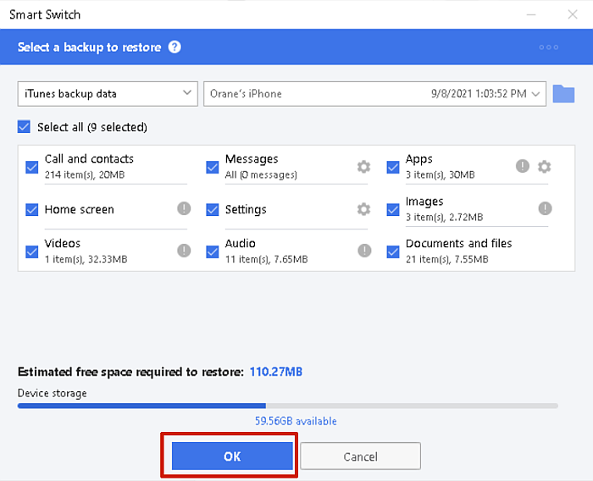This screenshot has height=481, width=593.
Task: Click the Cancel button
Action: click(x=360, y=456)
